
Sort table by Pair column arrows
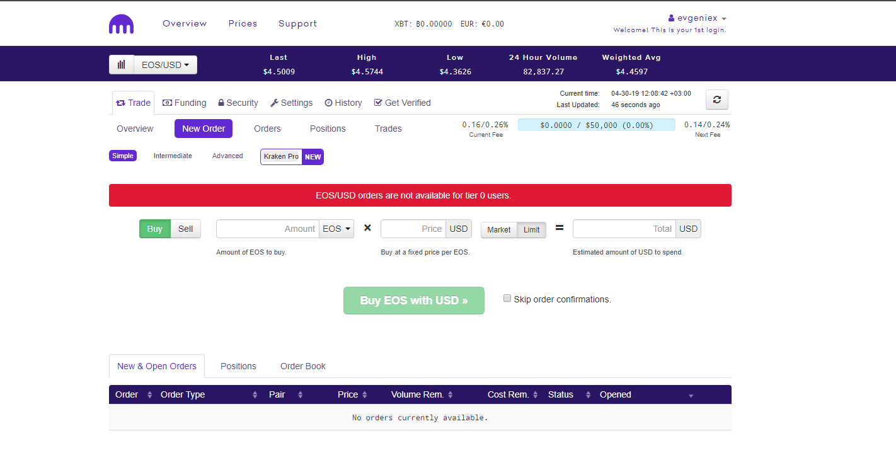[x=301, y=395]
